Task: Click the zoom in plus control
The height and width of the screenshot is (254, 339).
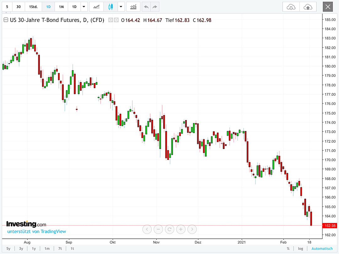Action: coord(181,229)
